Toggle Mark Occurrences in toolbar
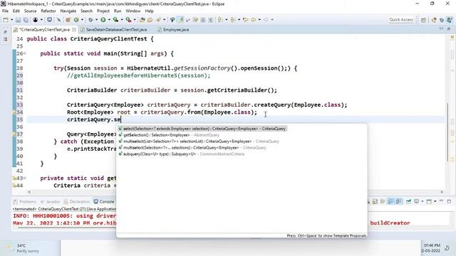Screen dimensions: 456x256 click(x=181, y=20)
